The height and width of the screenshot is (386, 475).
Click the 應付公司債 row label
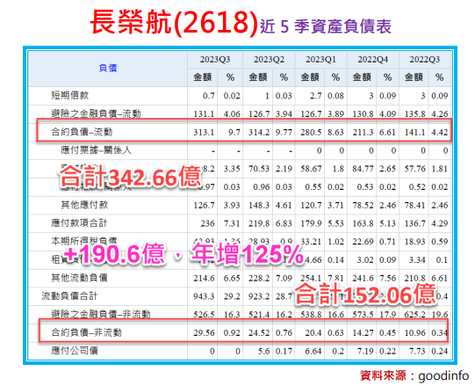click(x=75, y=351)
